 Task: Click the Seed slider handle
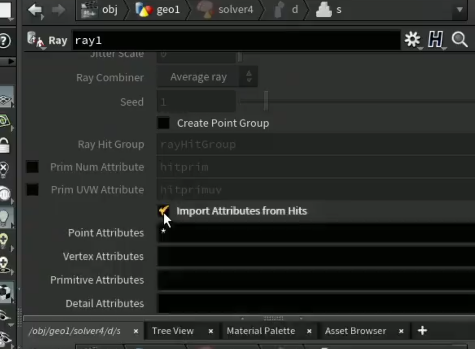(x=266, y=102)
